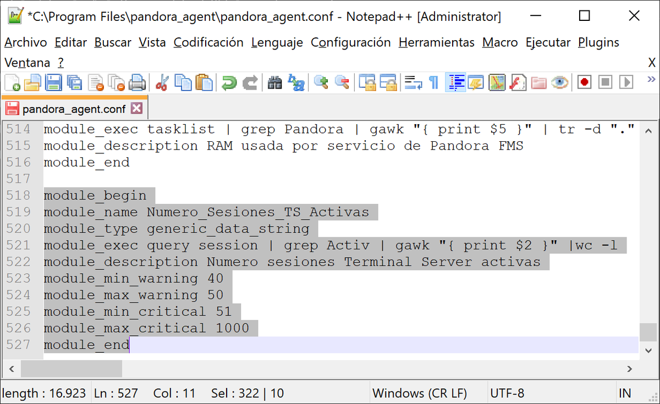Click Windows (CR LF) in status bar

(x=420, y=393)
